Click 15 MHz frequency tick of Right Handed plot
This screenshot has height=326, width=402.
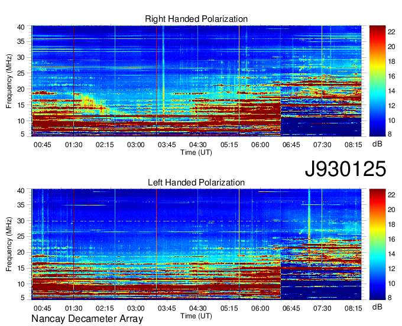click(21, 105)
